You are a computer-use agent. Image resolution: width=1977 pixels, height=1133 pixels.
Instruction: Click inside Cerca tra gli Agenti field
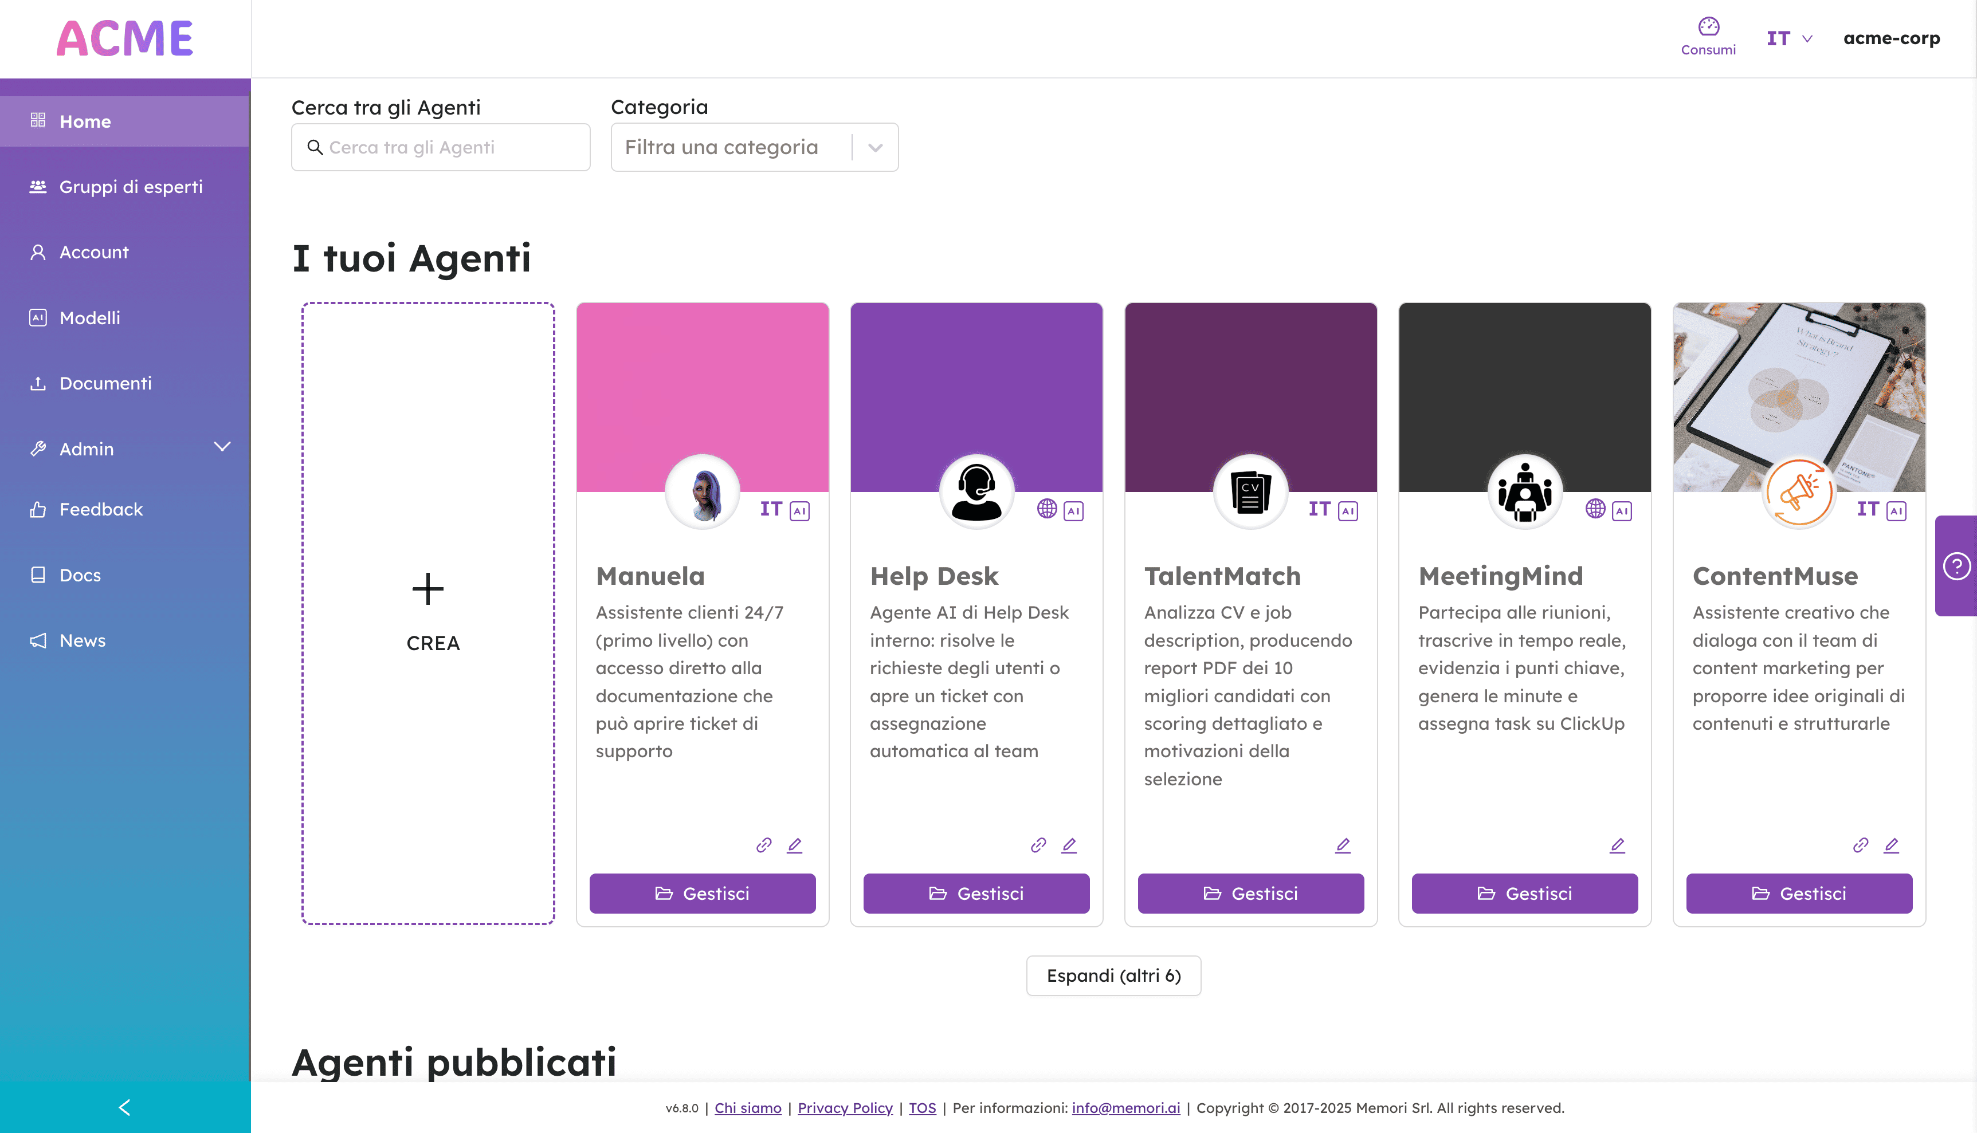click(x=441, y=147)
